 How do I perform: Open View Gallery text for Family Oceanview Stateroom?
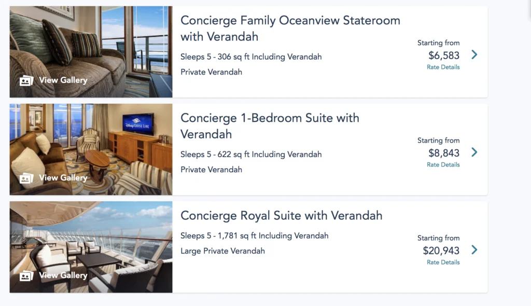tap(63, 80)
